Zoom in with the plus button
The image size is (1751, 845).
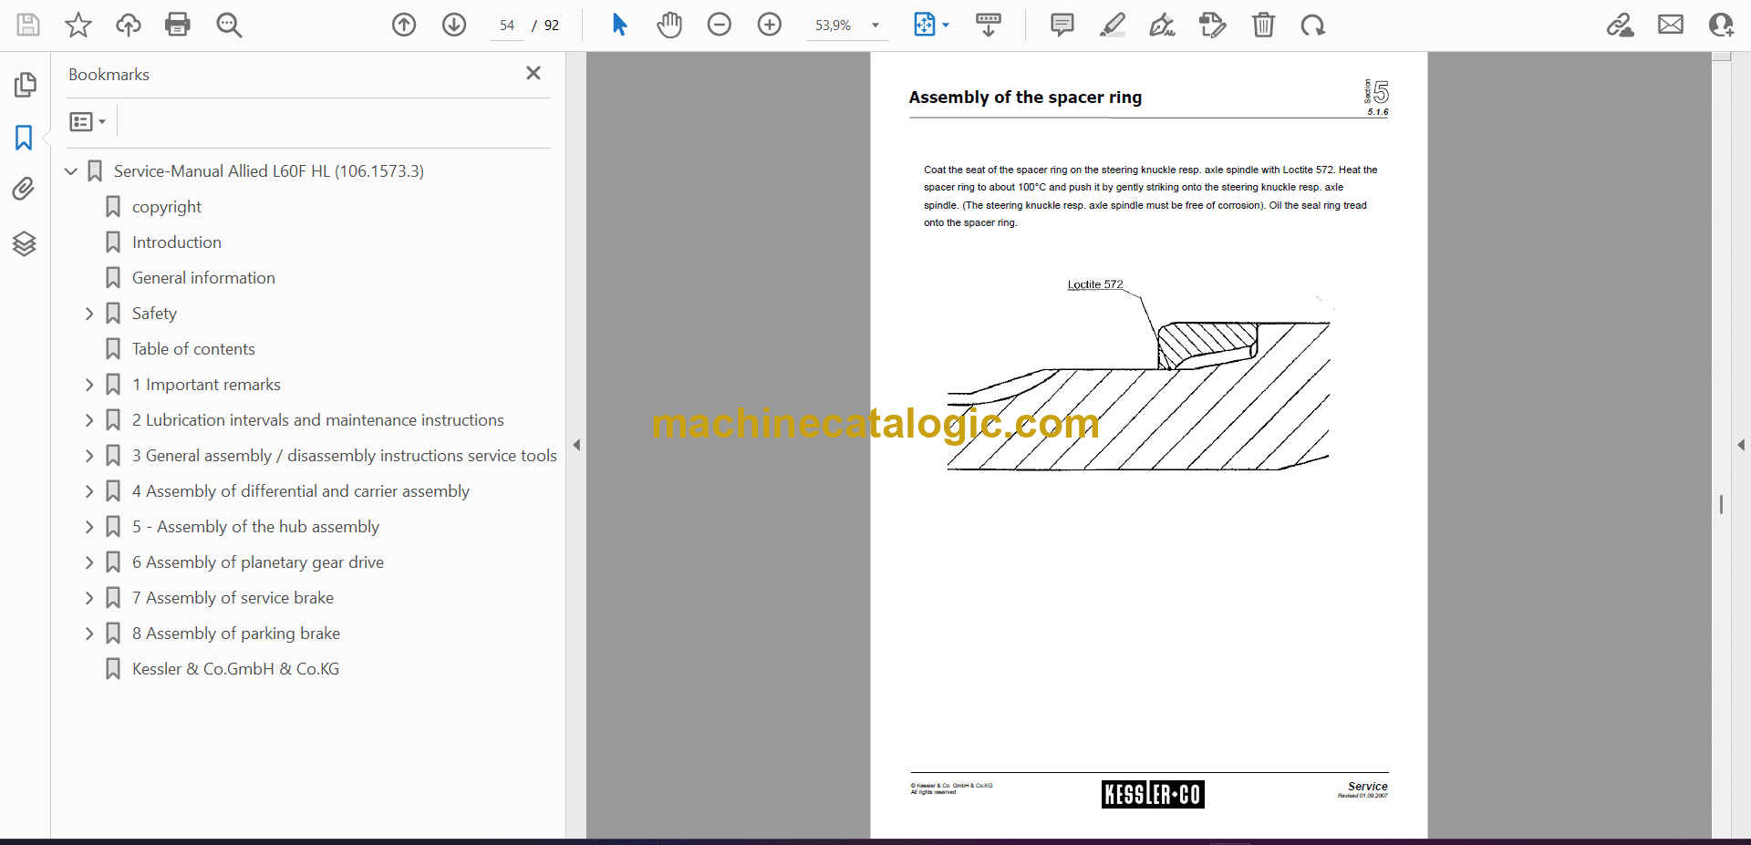point(770,25)
